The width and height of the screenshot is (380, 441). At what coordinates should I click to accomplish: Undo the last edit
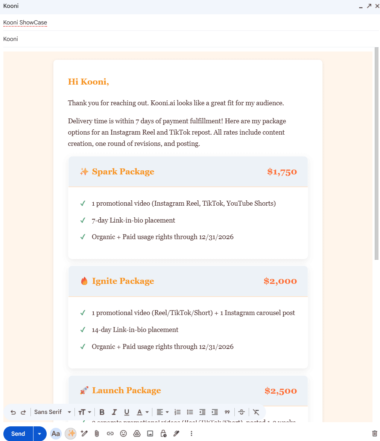14,412
